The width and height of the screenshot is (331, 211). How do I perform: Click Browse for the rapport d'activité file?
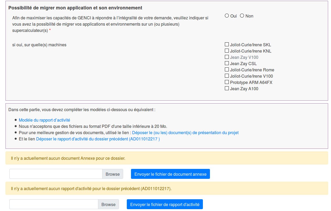point(108,204)
